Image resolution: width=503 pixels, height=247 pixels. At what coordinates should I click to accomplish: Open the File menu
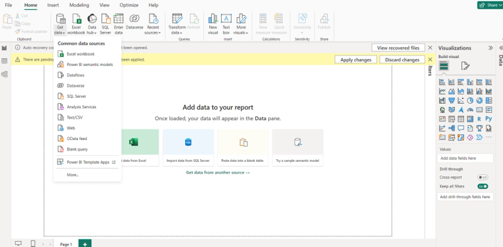9,5
